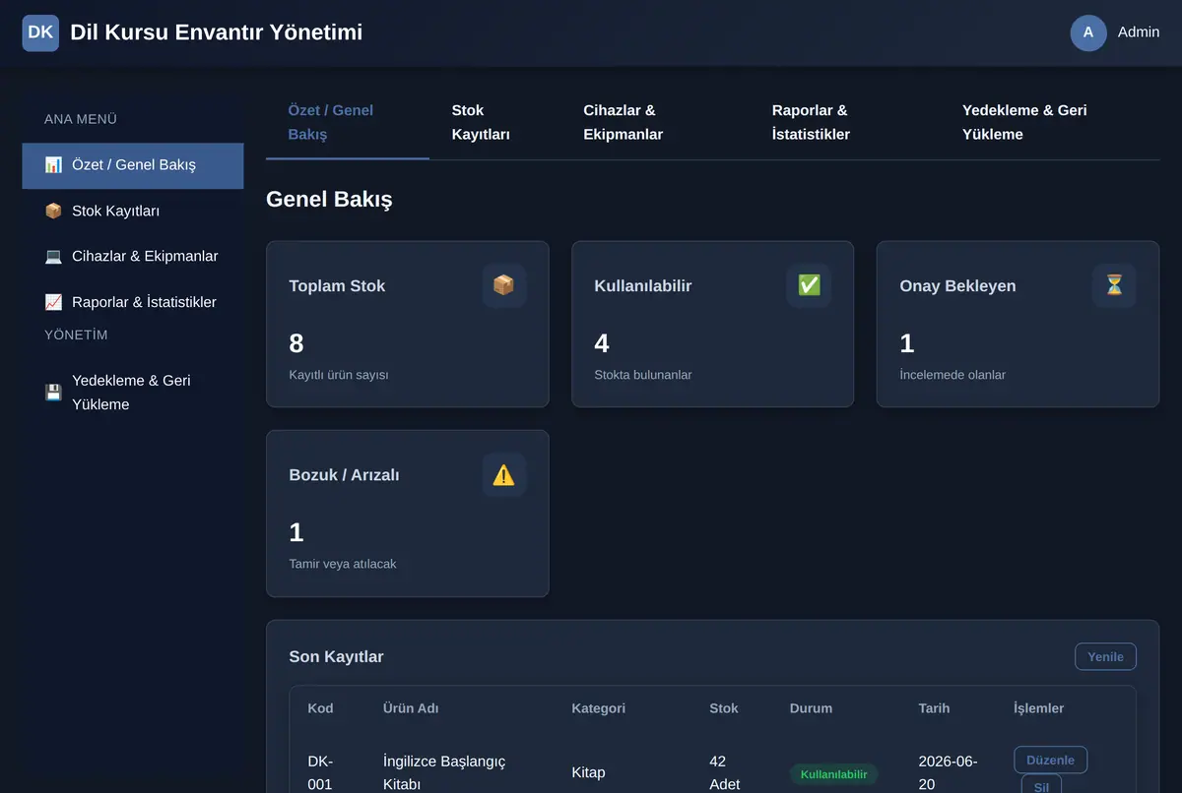
Task: Click the Onay Bekleyen card title
Action: point(957,285)
